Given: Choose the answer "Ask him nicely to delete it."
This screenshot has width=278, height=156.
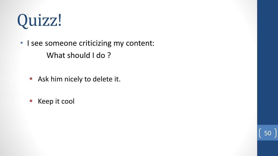Looking at the screenshot, I should point(79,79).
